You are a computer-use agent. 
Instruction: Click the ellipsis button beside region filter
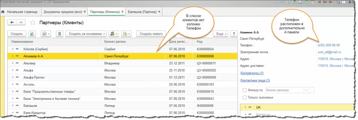pyautogui.click(x=311, y=90)
